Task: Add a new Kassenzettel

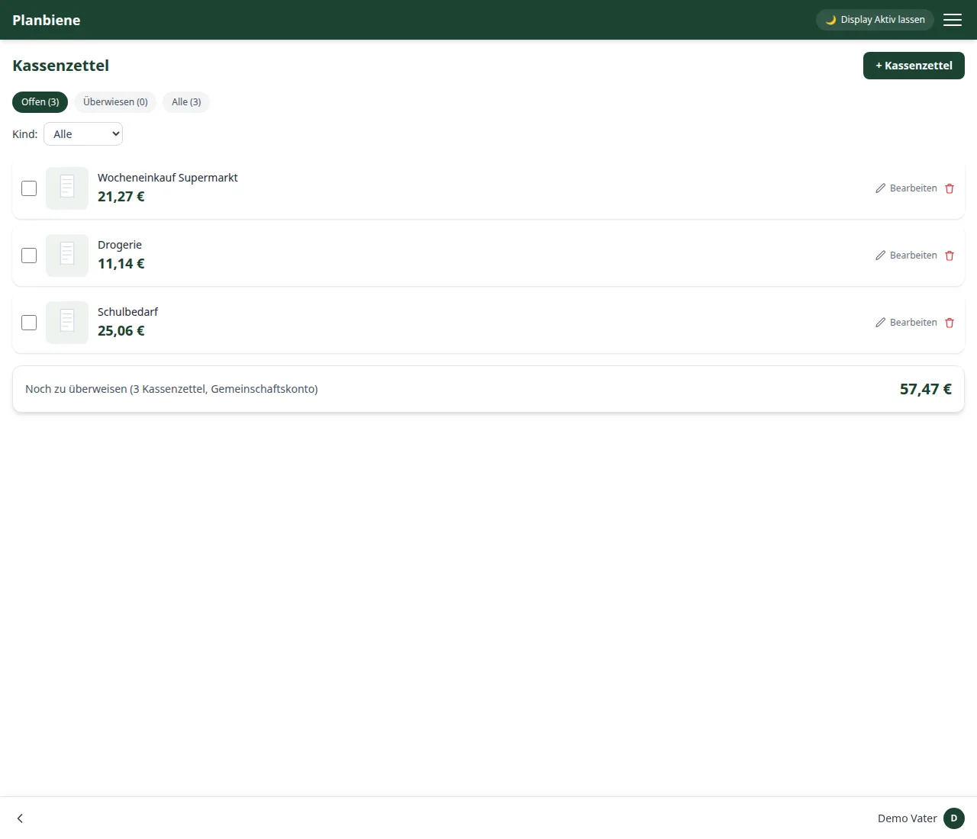Action: point(914,66)
